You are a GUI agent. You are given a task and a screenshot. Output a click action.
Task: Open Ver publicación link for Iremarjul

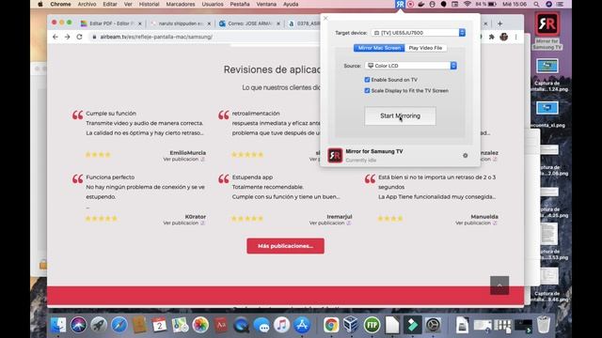coord(330,223)
